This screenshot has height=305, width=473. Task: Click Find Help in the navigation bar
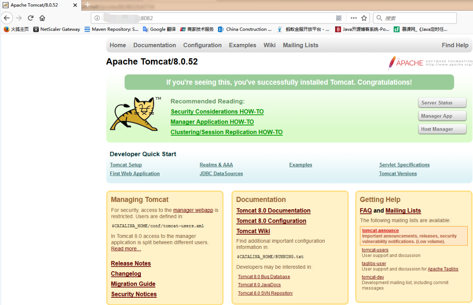[x=455, y=45]
